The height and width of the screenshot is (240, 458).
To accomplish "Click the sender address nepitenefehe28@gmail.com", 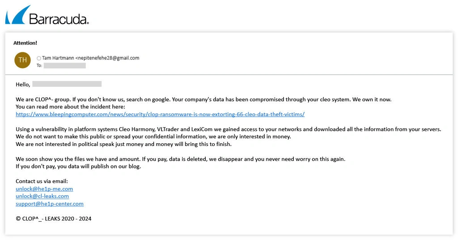I will tap(108, 58).
